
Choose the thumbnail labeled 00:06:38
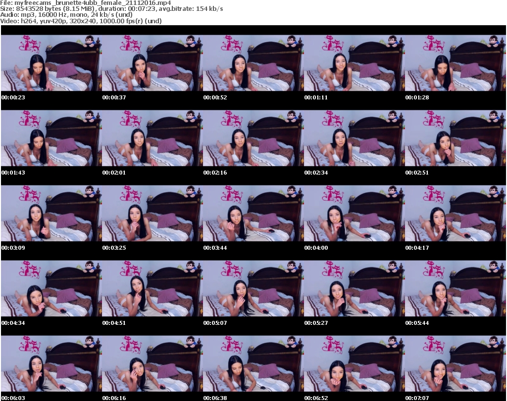pos(253,364)
